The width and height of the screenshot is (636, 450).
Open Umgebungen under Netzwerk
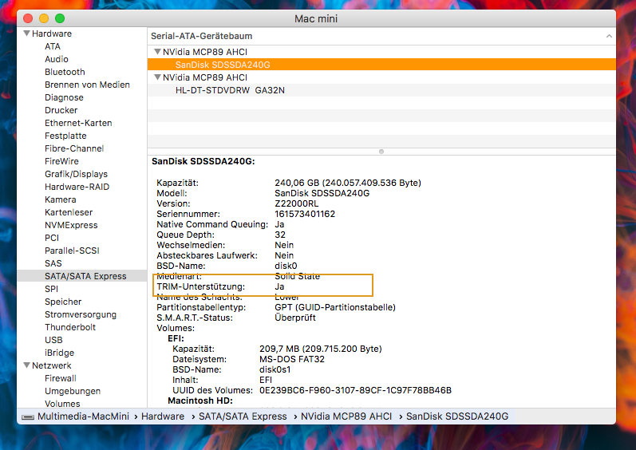tap(73, 391)
